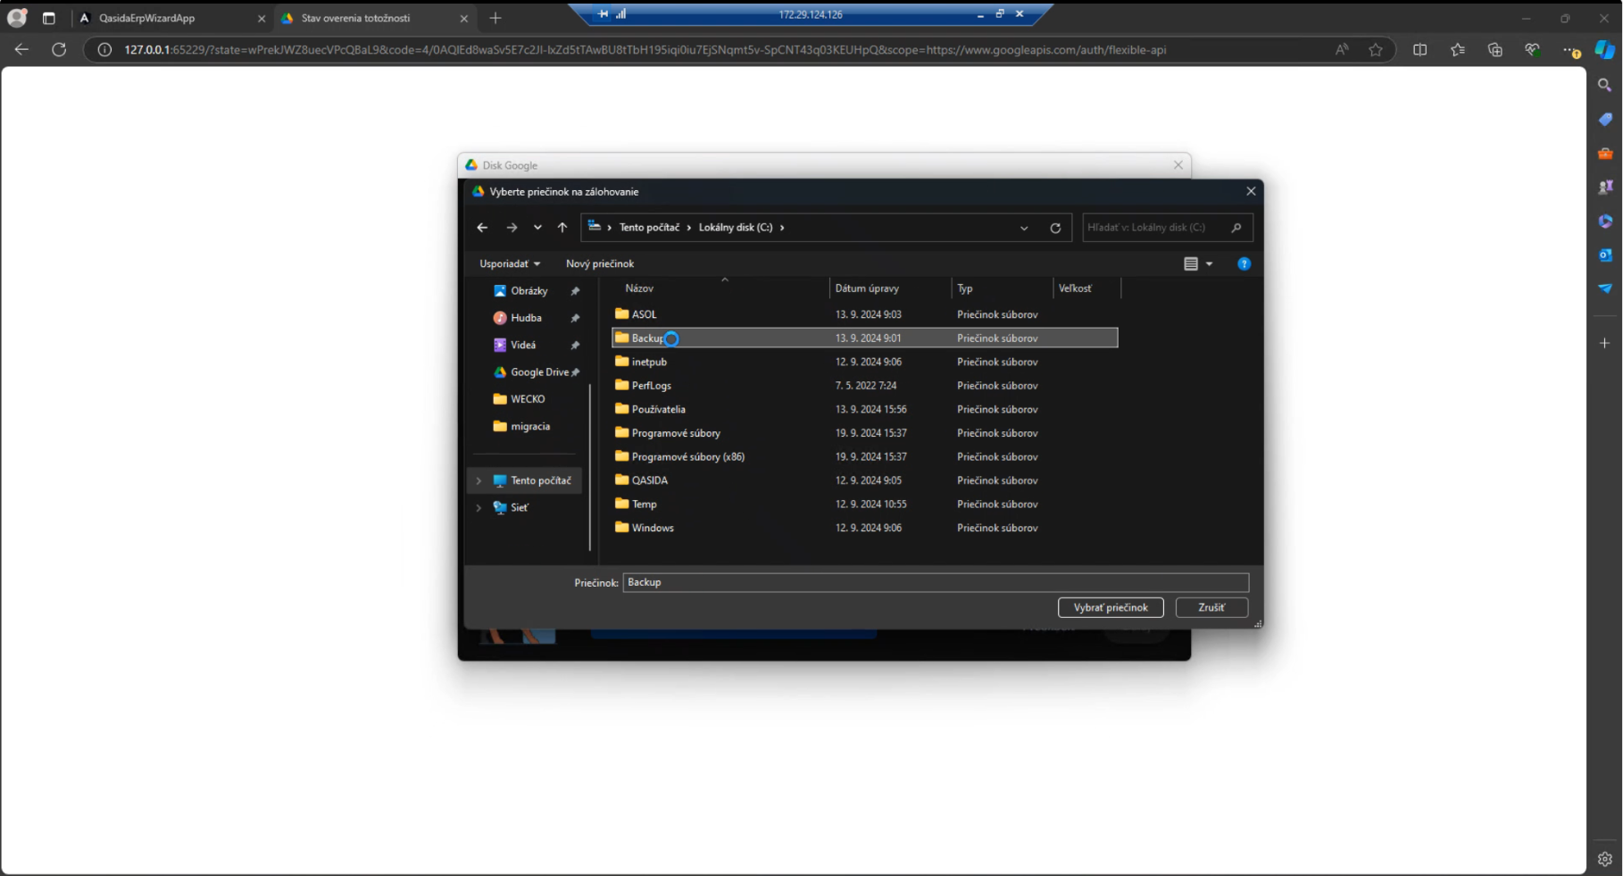Open browser Collections icon
This screenshot has width=1623, height=876.
tap(1495, 50)
